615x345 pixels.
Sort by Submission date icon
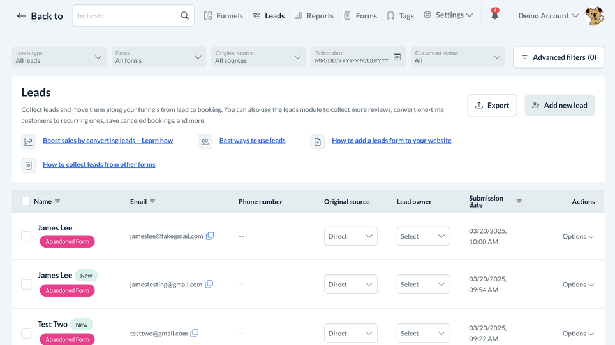coord(519,201)
